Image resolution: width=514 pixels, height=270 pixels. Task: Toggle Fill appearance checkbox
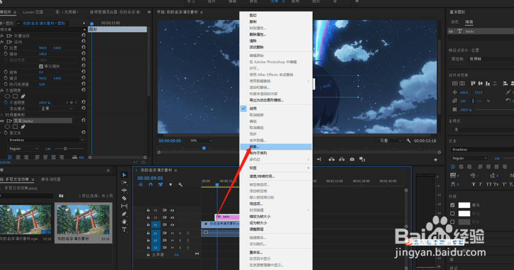point(452,205)
